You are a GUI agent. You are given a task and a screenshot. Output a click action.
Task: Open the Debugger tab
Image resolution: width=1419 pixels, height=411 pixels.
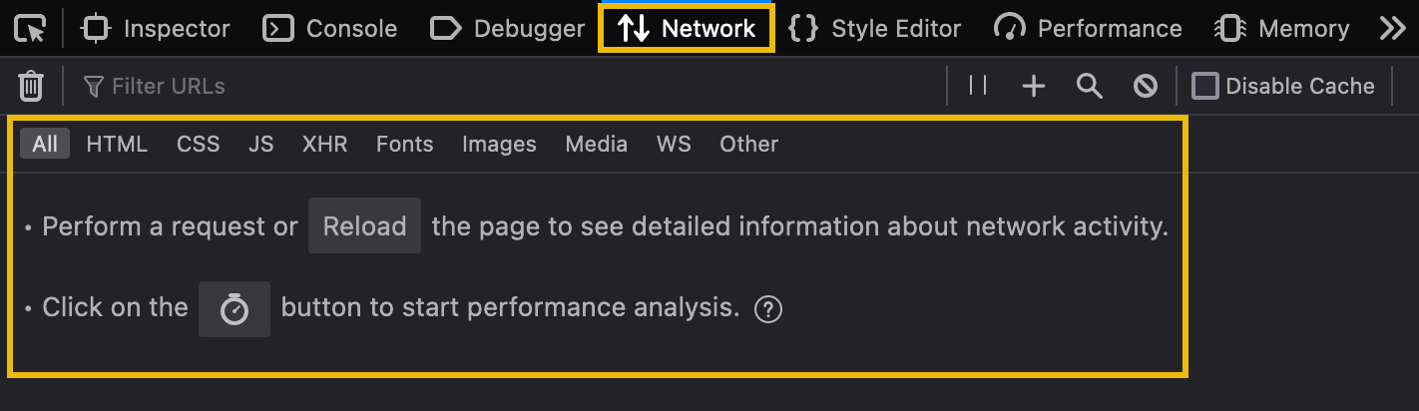(507, 29)
